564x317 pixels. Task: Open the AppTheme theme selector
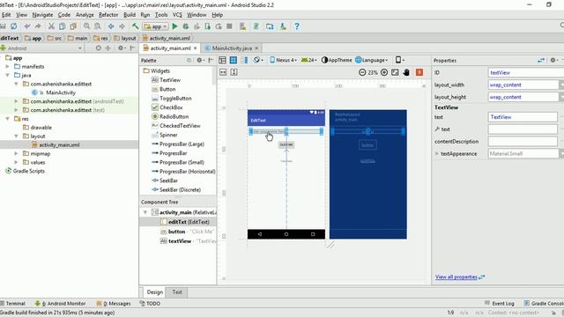pyautogui.click(x=337, y=60)
